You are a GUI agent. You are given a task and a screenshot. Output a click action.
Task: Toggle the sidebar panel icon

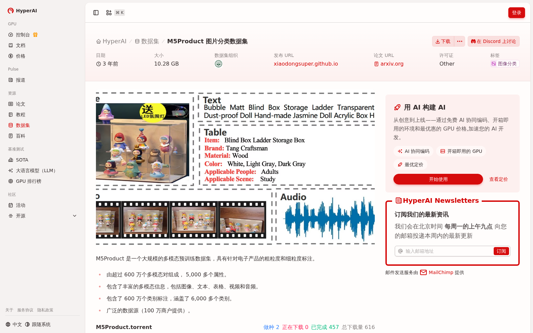(96, 13)
